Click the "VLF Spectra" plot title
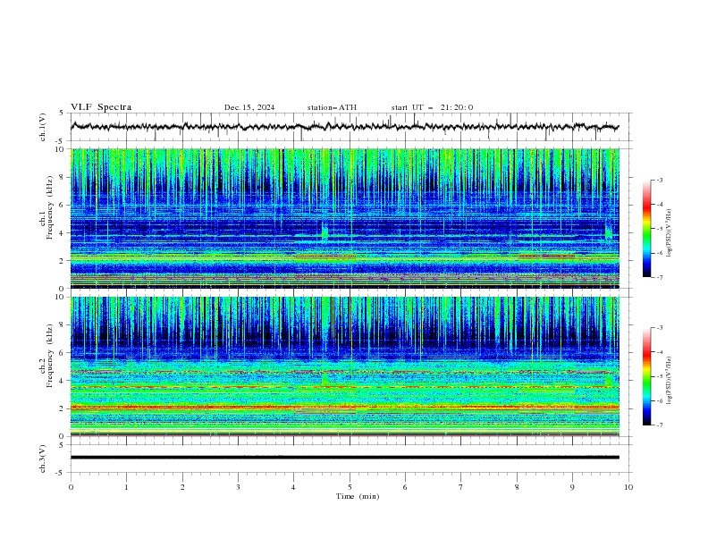 (101, 107)
